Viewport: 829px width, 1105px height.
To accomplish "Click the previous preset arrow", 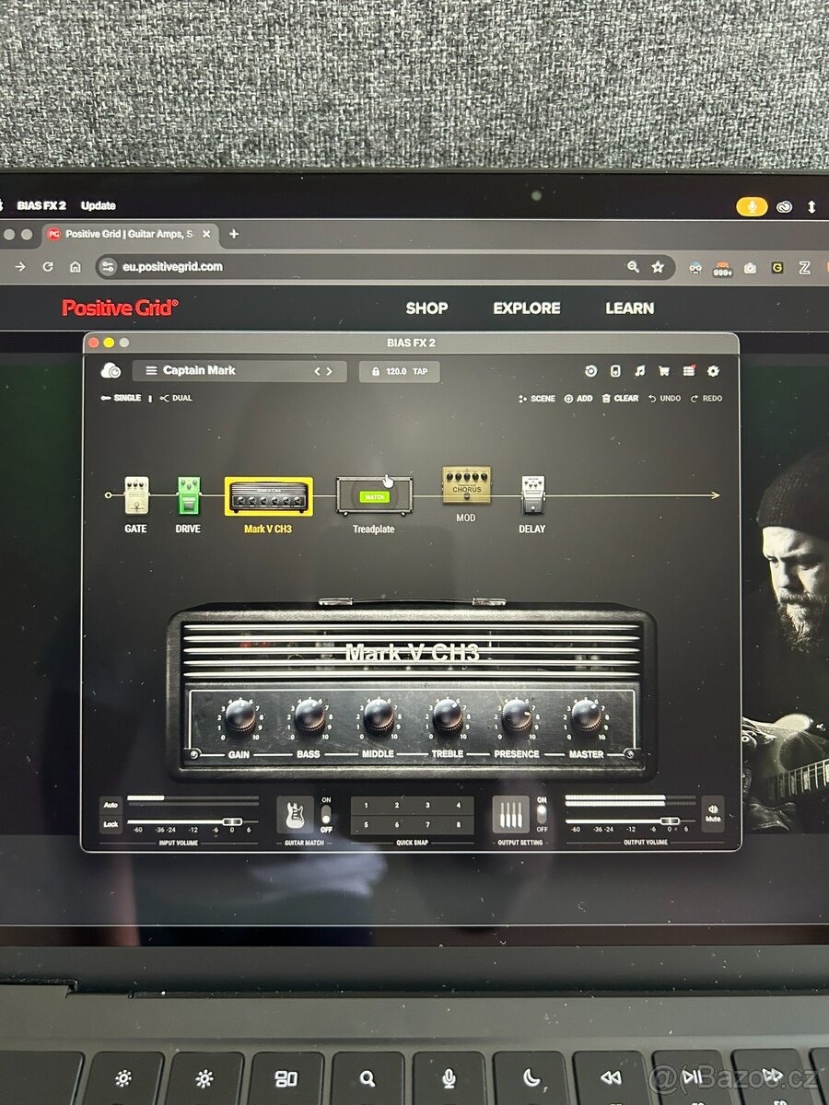I will coord(318,370).
